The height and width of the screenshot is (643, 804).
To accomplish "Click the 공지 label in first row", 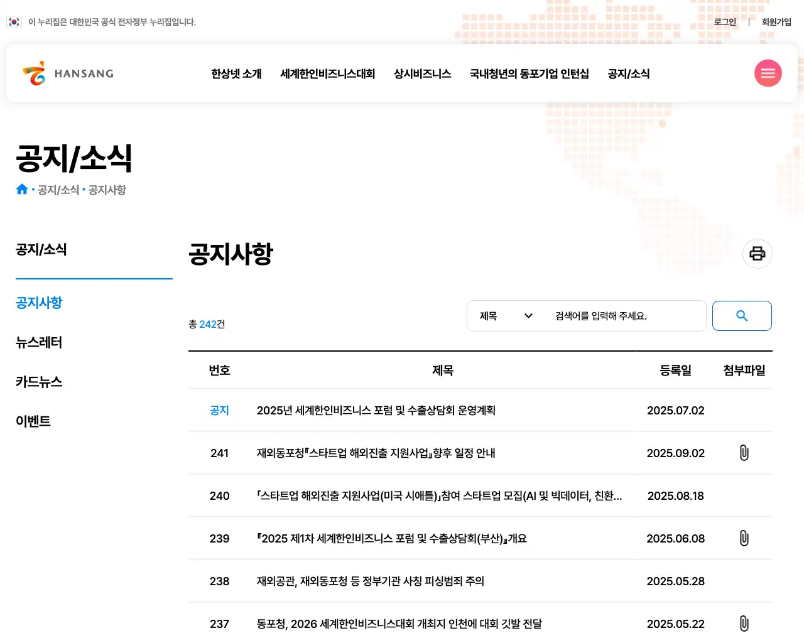I will [x=219, y=410].
